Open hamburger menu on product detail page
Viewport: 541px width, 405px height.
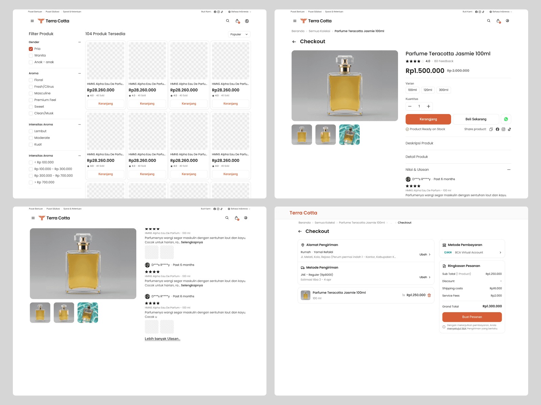click(295, 21)
